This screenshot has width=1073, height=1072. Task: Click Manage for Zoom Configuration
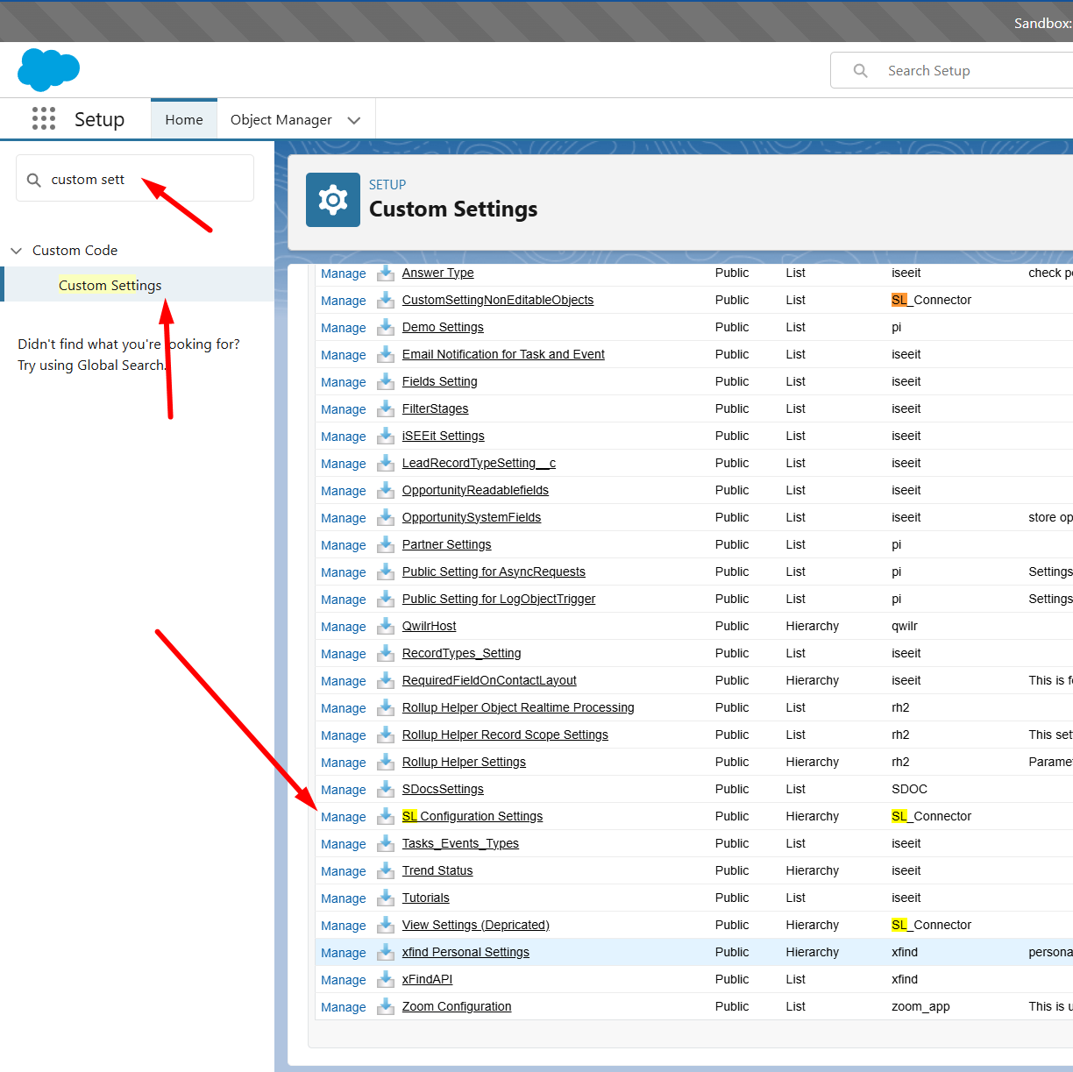[x=343, y=1007]
